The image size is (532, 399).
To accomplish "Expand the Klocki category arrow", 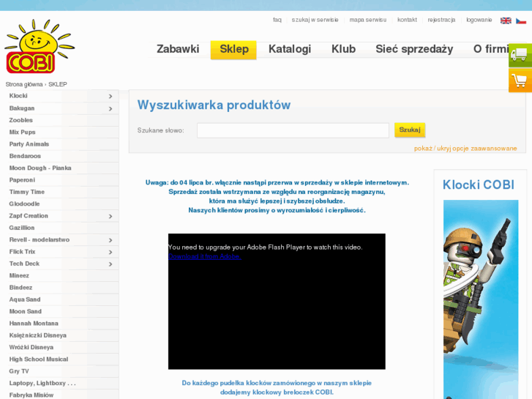I will point(110,97).
